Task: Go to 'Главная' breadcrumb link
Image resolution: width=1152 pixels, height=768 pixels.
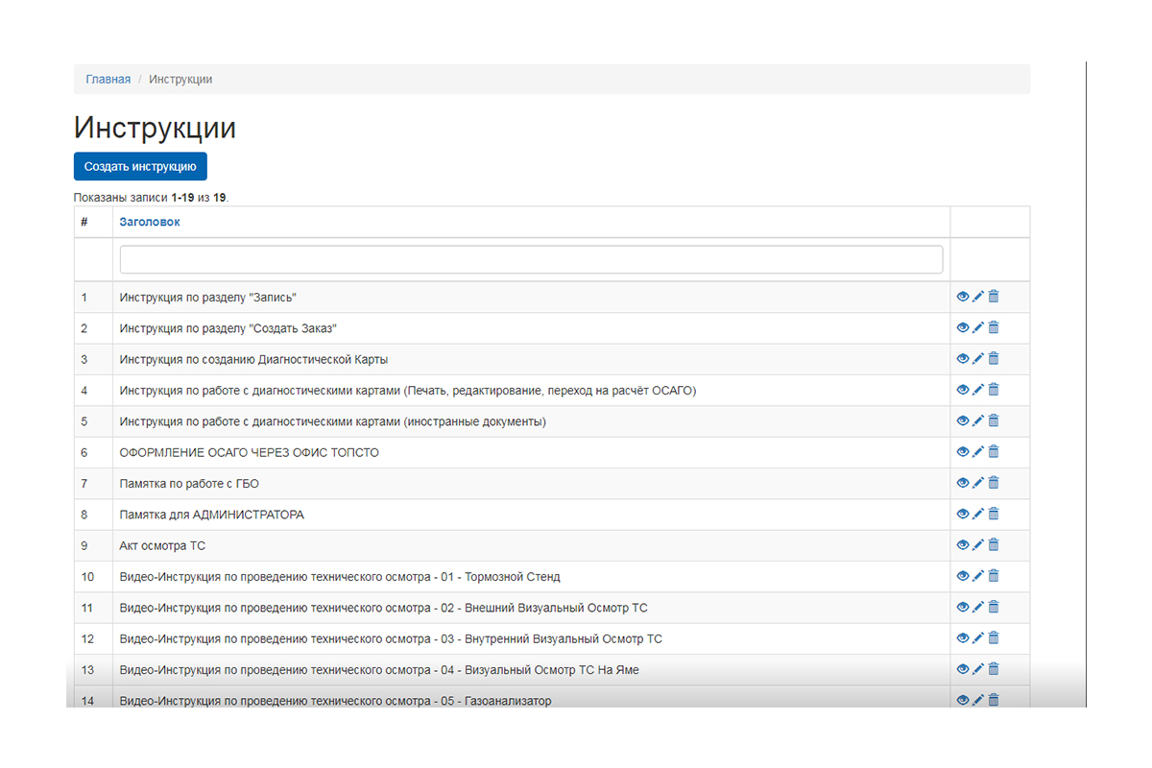Action: click(x=108, y=80)
